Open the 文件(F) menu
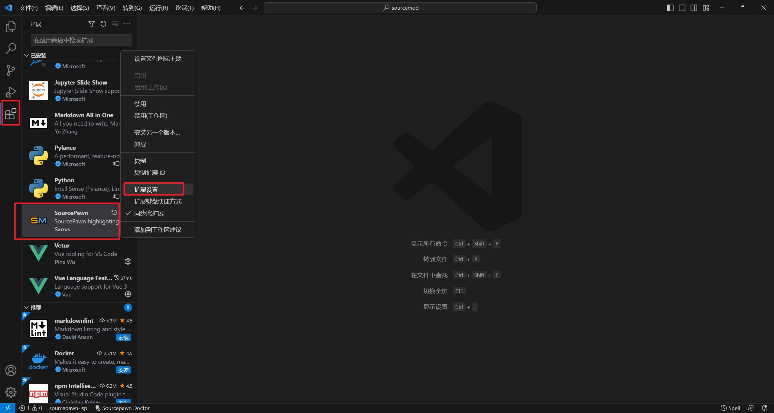The image size is (774, 413). [x=28, y=8]
